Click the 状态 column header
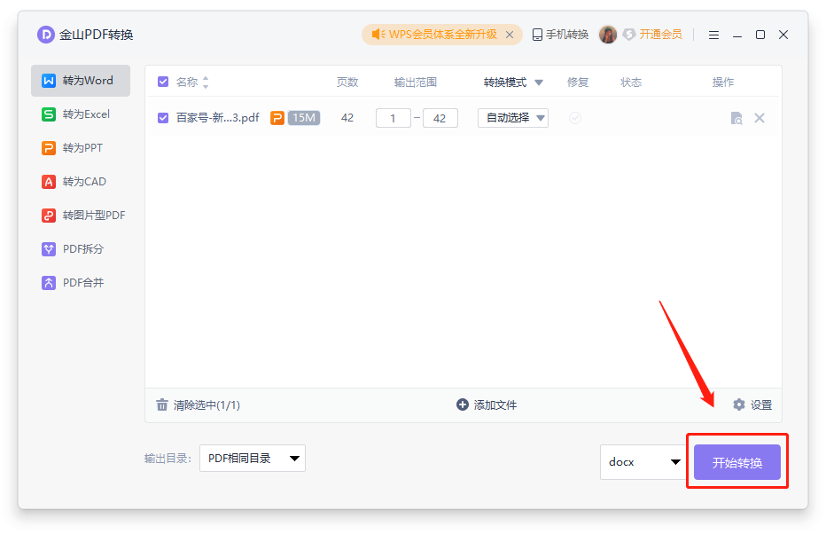Image resolution: width=826 pixels, height=534 pixels. (630, 82)
